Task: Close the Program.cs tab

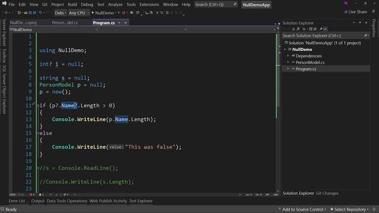Action: (x=126, y=22)
